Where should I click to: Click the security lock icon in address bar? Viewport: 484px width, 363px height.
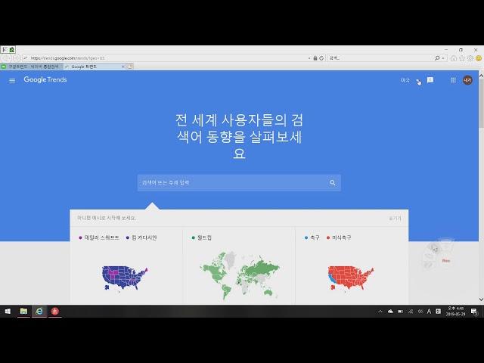[x=315, y=58]
